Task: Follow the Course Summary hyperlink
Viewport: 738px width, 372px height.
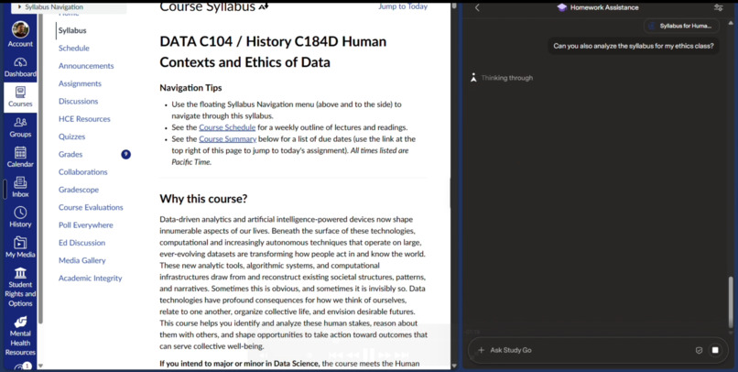Action: pos(228,139)
